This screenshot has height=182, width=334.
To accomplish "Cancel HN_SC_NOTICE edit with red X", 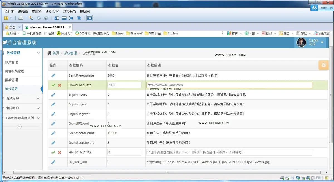I will coord(60,153).
